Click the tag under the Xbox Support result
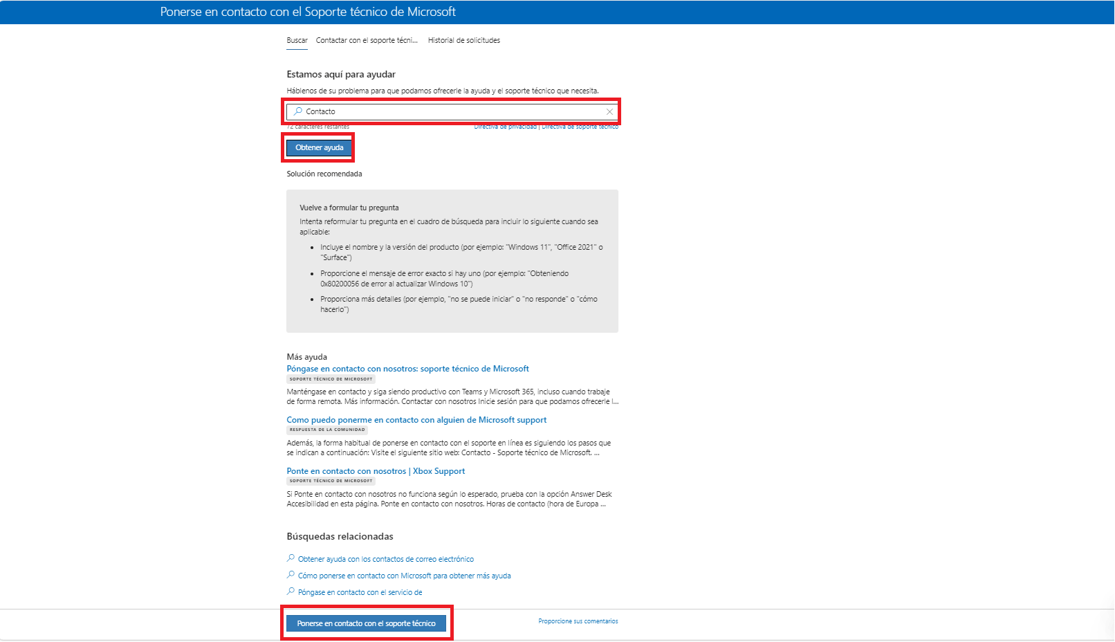 click(x=331, y=481)
